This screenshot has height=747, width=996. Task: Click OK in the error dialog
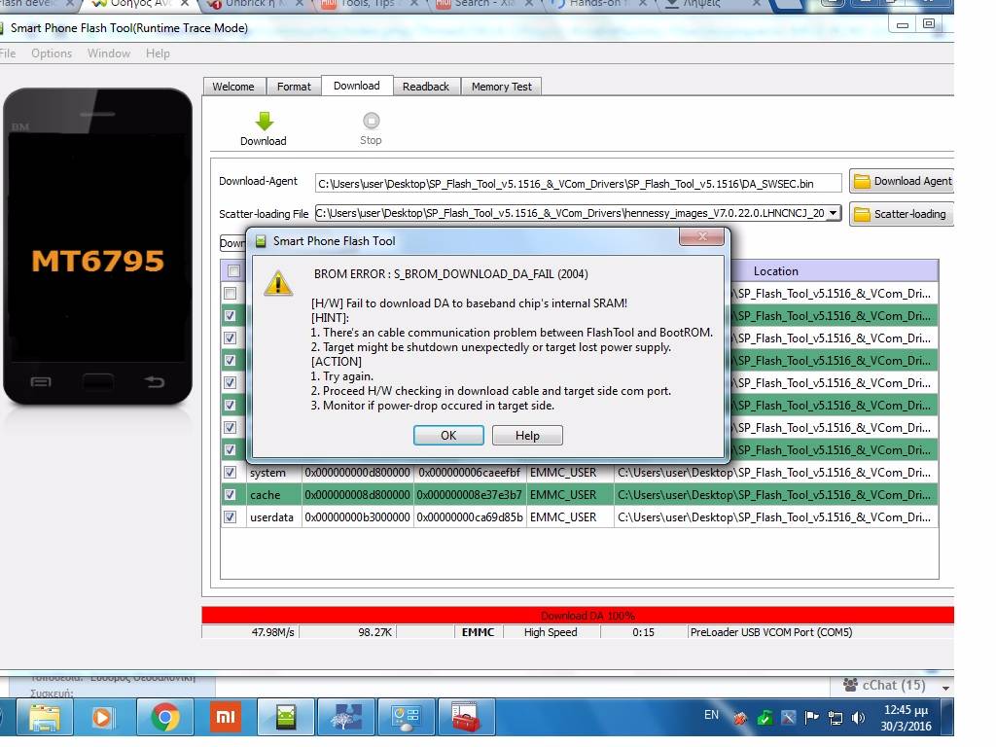click(448, 435)
